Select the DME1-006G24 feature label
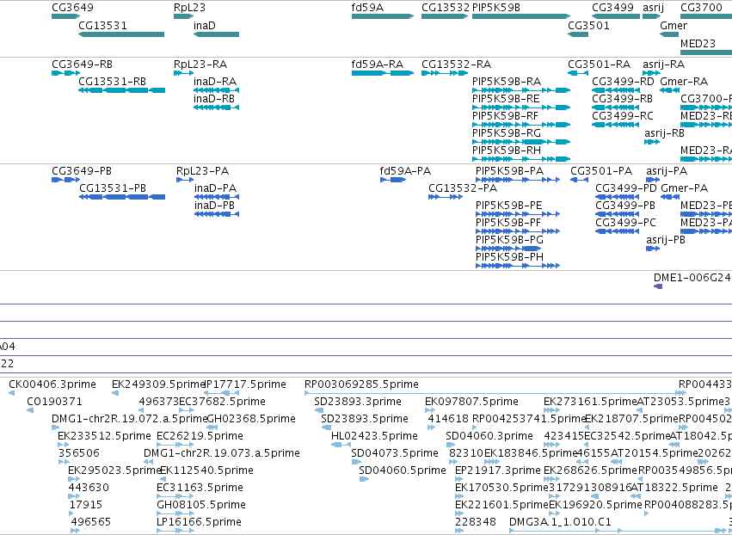 (x=692, y=277)
